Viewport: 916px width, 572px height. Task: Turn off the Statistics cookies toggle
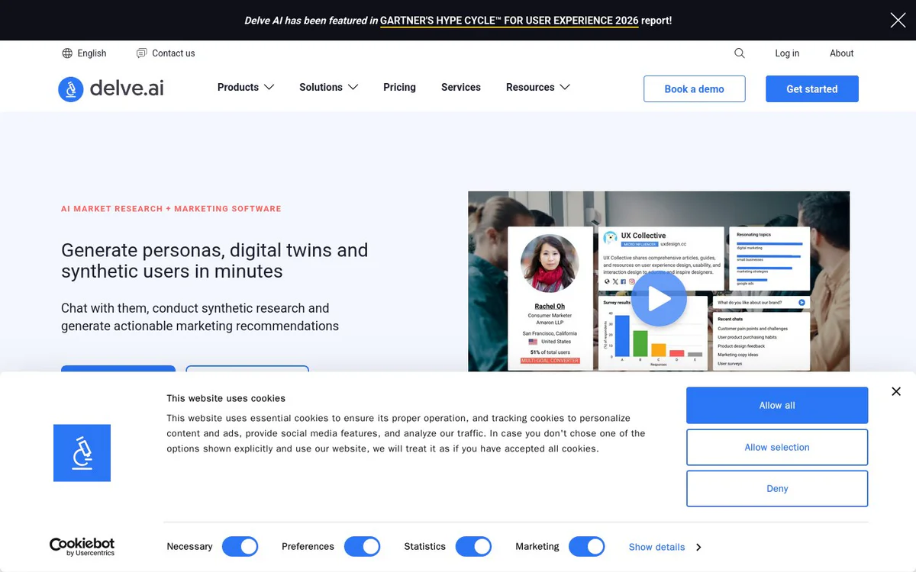click(x=473, y=547)
